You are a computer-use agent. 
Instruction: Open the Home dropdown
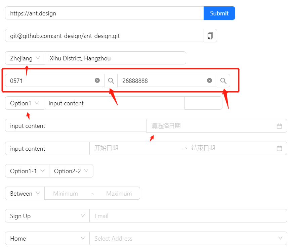click(x=47, y=238)
